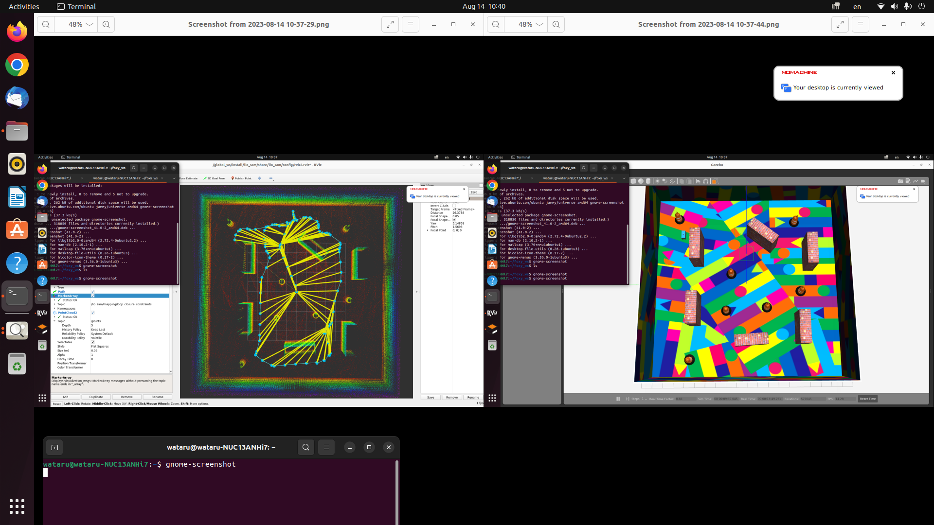
Task: Open Help from the dock
Action: click(17, 263)
